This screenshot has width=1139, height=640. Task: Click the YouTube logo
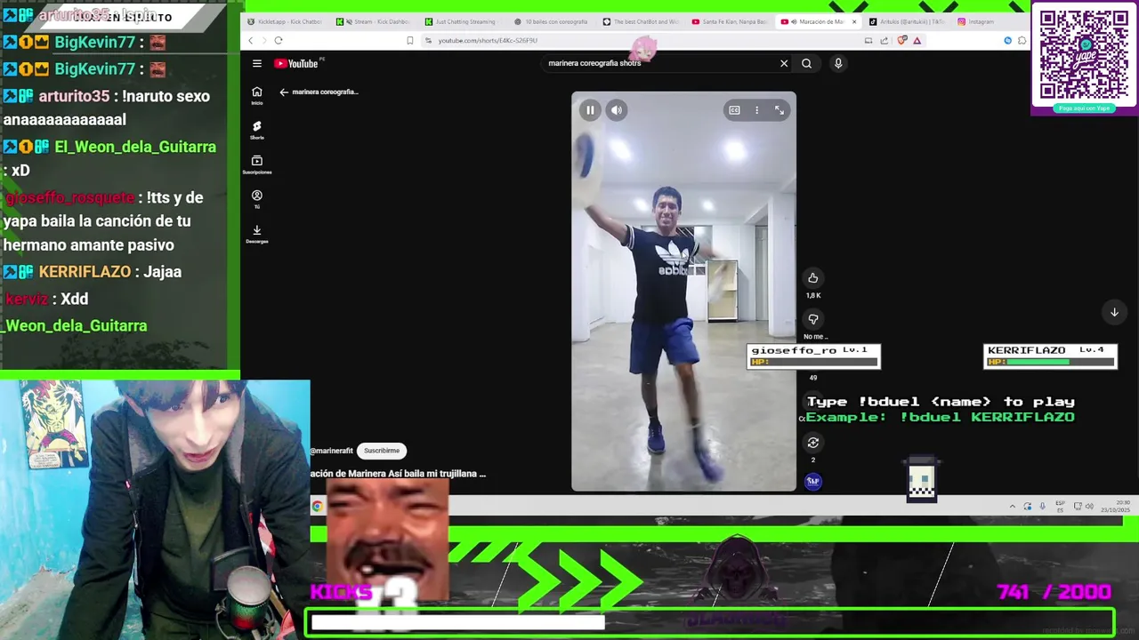(296, 63)
